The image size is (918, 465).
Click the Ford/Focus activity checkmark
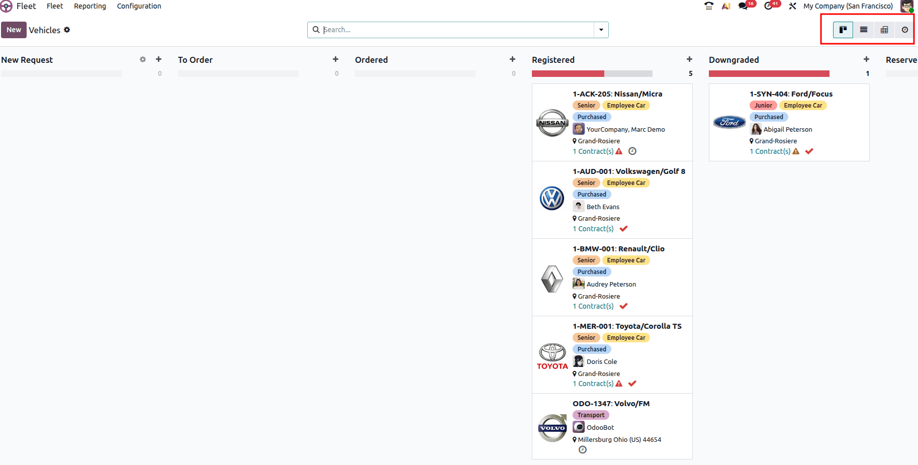pos(809,151)
